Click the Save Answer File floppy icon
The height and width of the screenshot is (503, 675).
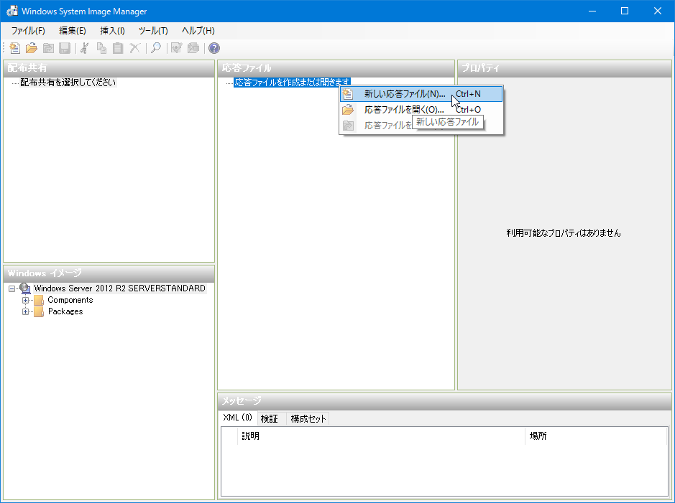pos(65,48)
